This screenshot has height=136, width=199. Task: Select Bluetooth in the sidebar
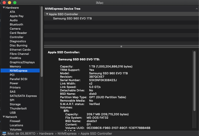point(16,24)
